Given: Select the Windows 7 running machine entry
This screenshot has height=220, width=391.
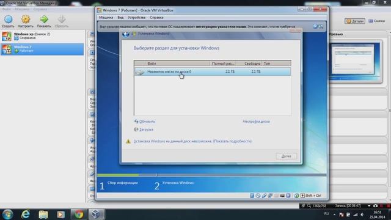Looking at the screenshot, I should (x=42, y=49).
